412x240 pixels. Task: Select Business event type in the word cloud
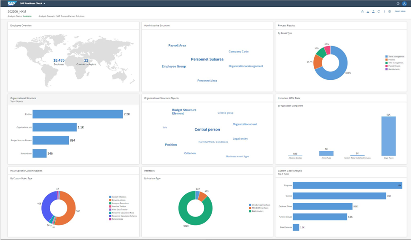point(237,156)
